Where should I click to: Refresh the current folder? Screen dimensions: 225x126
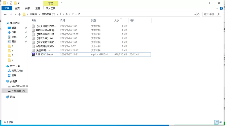point(198,14)
